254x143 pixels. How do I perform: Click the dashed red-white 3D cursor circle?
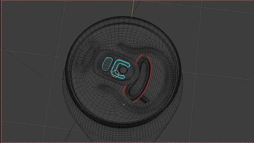[115, 74]
